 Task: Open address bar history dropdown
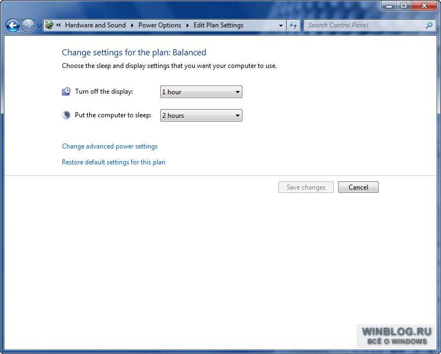pyautogui.click(x=281, y=25)
